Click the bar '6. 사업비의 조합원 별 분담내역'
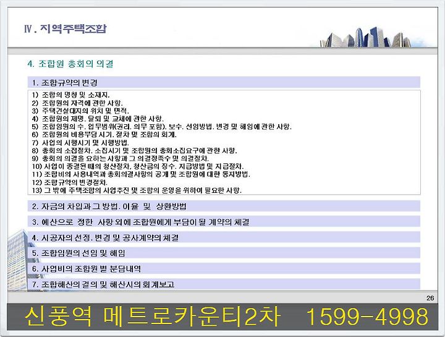Screen dimensions: 445x337 224,268
